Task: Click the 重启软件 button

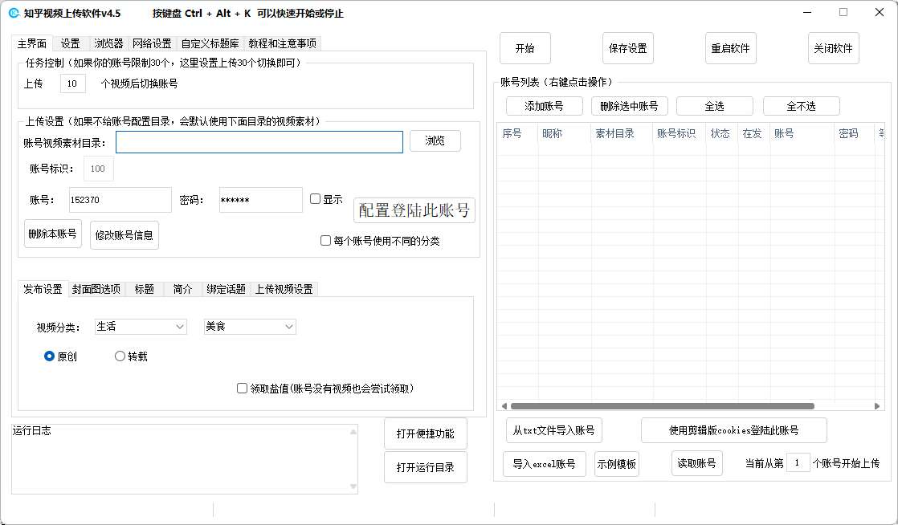Action: [x=731, y=48]
